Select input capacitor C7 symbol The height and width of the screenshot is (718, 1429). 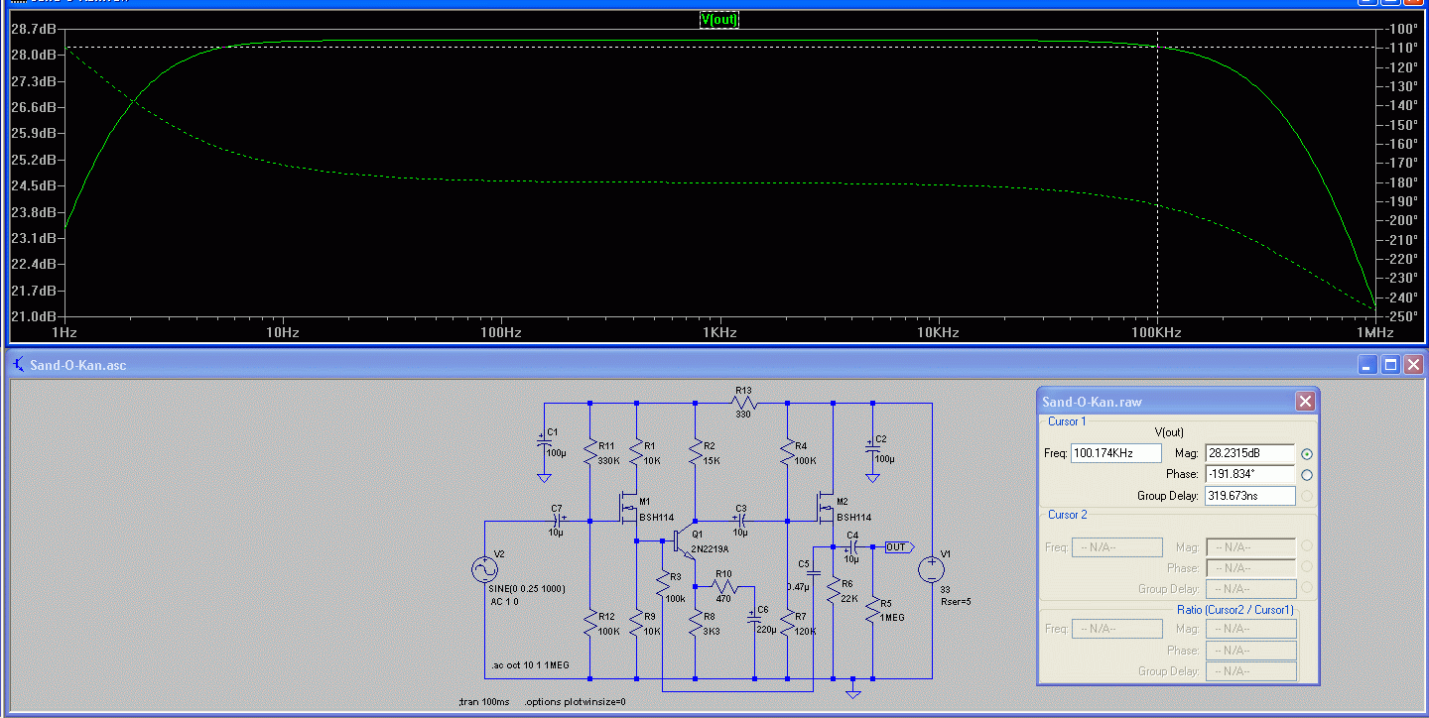[x=556, y=520]
